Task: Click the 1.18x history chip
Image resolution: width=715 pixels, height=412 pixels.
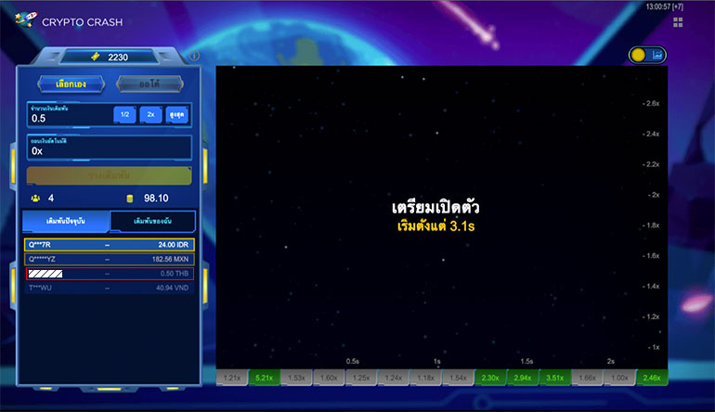Action: (x=426, y=378)
